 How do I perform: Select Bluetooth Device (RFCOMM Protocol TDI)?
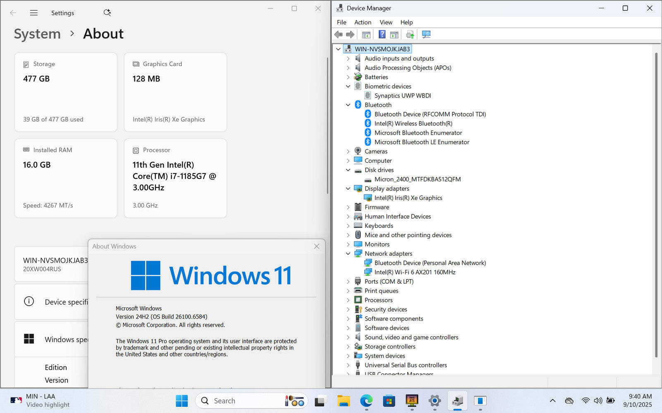pos(430,114)
